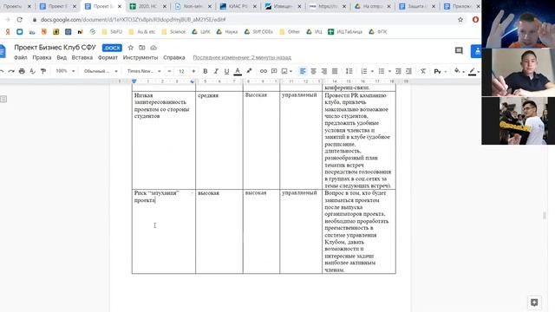Click the bulleted list icon
The image size is (555, 312).
[382, 71]
